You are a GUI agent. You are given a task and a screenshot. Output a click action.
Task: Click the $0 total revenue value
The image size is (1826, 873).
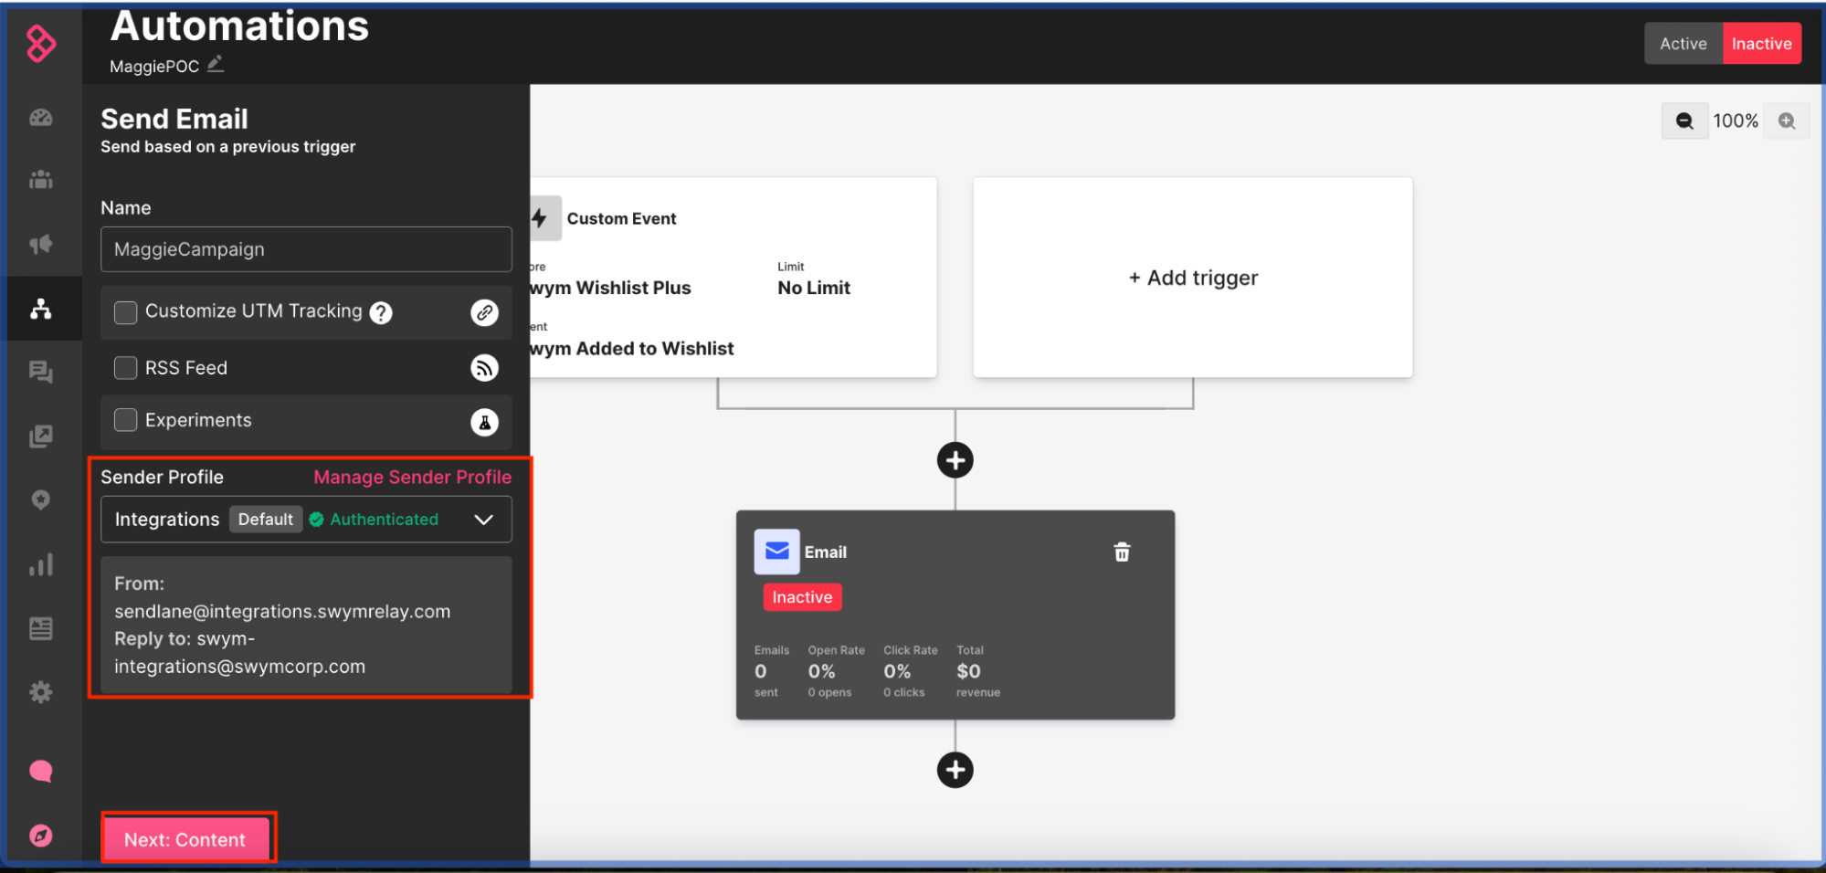(968, 671)
